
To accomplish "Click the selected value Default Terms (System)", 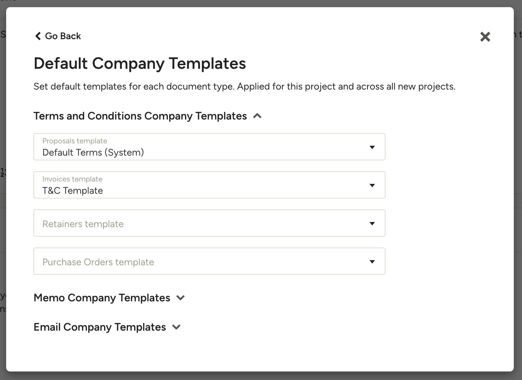I will coord(93,153).
